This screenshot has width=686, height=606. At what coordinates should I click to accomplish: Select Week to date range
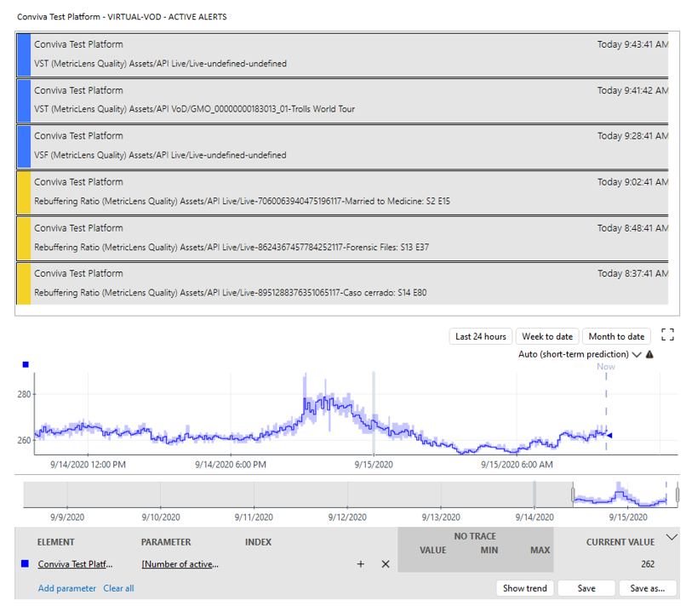click(547, 336)
